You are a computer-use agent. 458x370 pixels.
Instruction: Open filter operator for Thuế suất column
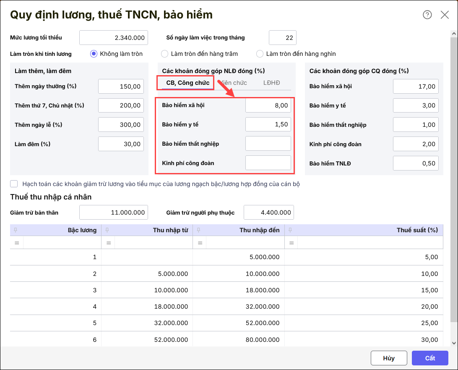(291, 243)
